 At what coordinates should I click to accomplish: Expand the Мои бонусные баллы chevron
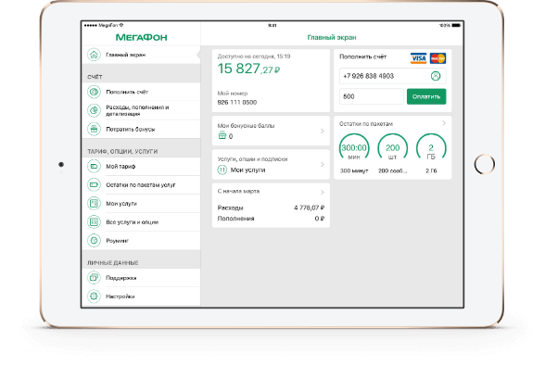323,131
